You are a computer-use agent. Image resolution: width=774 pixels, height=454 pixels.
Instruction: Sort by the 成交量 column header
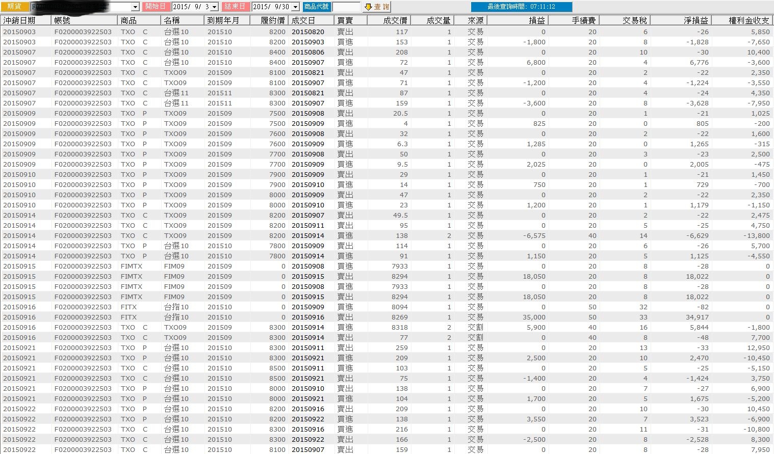[x=432, y=20]
